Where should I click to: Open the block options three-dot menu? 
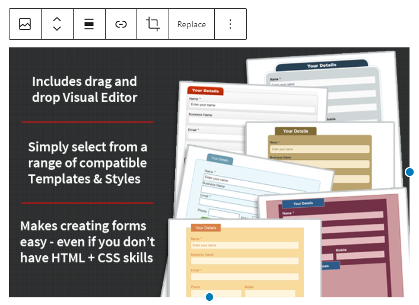230,24
